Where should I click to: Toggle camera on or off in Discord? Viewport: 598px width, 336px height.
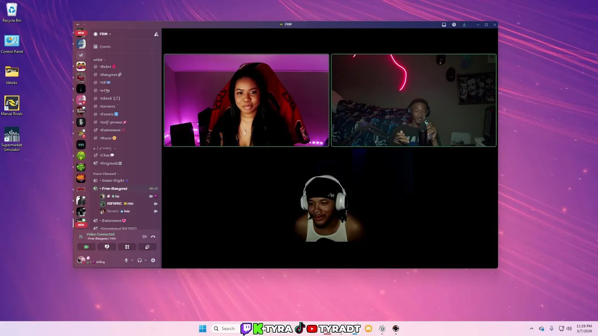[86, 247]
